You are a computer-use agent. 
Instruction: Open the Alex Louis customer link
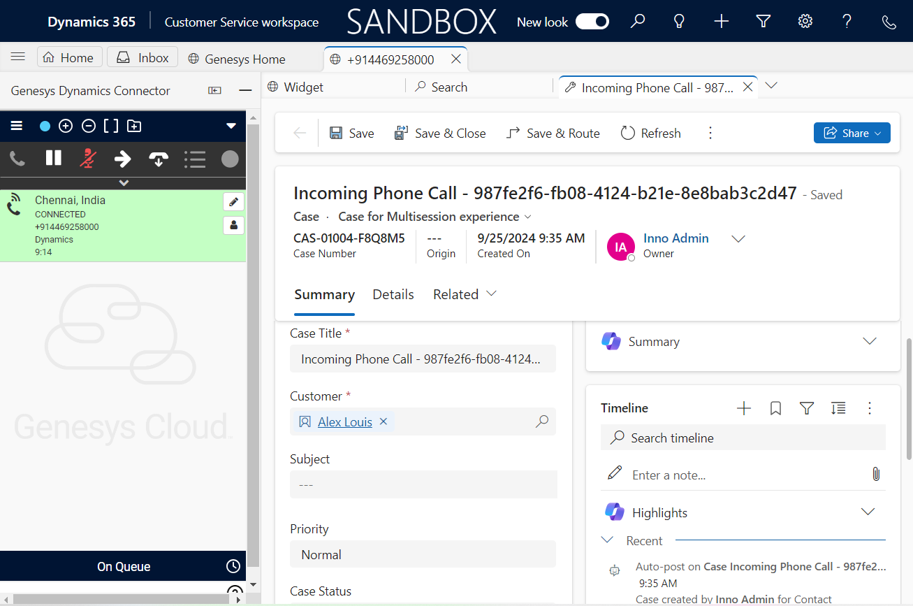[345, 421]
